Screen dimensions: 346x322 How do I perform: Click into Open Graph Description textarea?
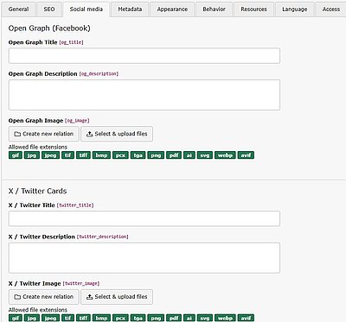click(144, 95)
